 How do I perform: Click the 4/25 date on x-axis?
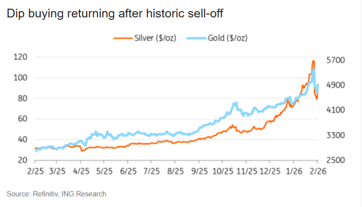click(x=81, y=171)
